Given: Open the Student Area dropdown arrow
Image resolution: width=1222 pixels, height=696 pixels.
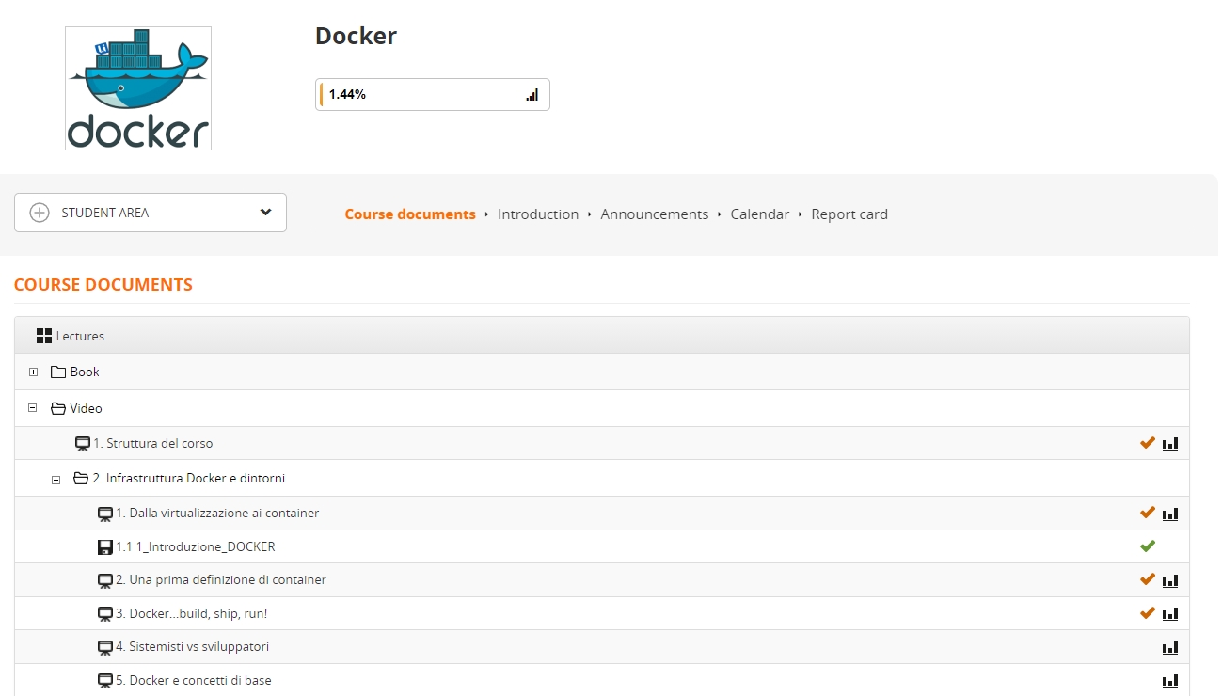Looking at the screenshot, I should coord(266,213).
